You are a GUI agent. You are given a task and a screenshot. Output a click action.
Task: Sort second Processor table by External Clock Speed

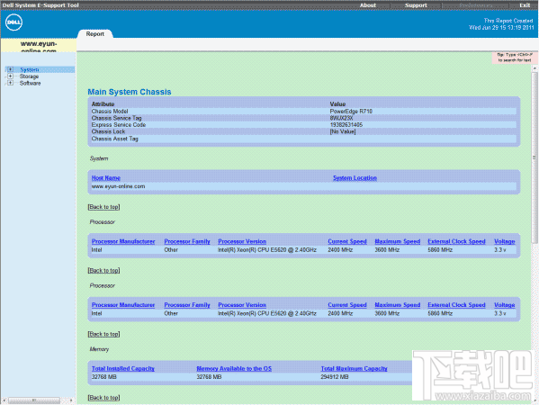(x=456, y=305)
